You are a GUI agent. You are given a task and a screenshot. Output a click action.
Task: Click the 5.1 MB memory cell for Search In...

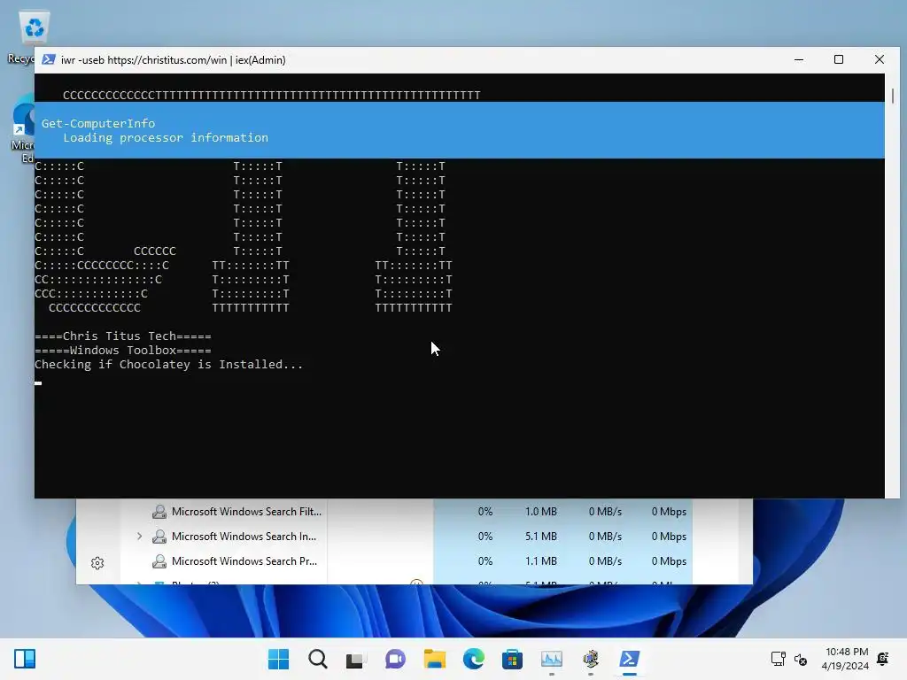pos(541,536)
